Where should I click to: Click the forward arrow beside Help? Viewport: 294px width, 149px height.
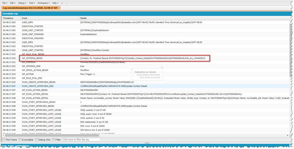(x=66, y=3)
